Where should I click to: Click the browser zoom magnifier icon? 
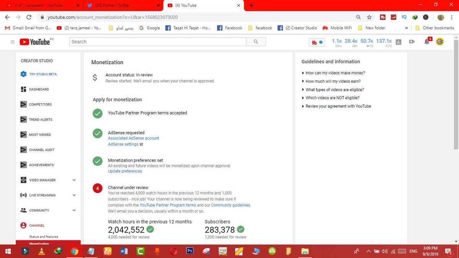(358, 17)
